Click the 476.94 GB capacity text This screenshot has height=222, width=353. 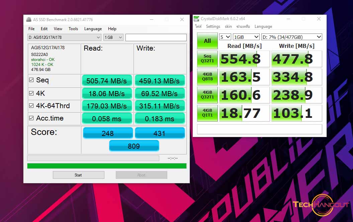(41, 69)
